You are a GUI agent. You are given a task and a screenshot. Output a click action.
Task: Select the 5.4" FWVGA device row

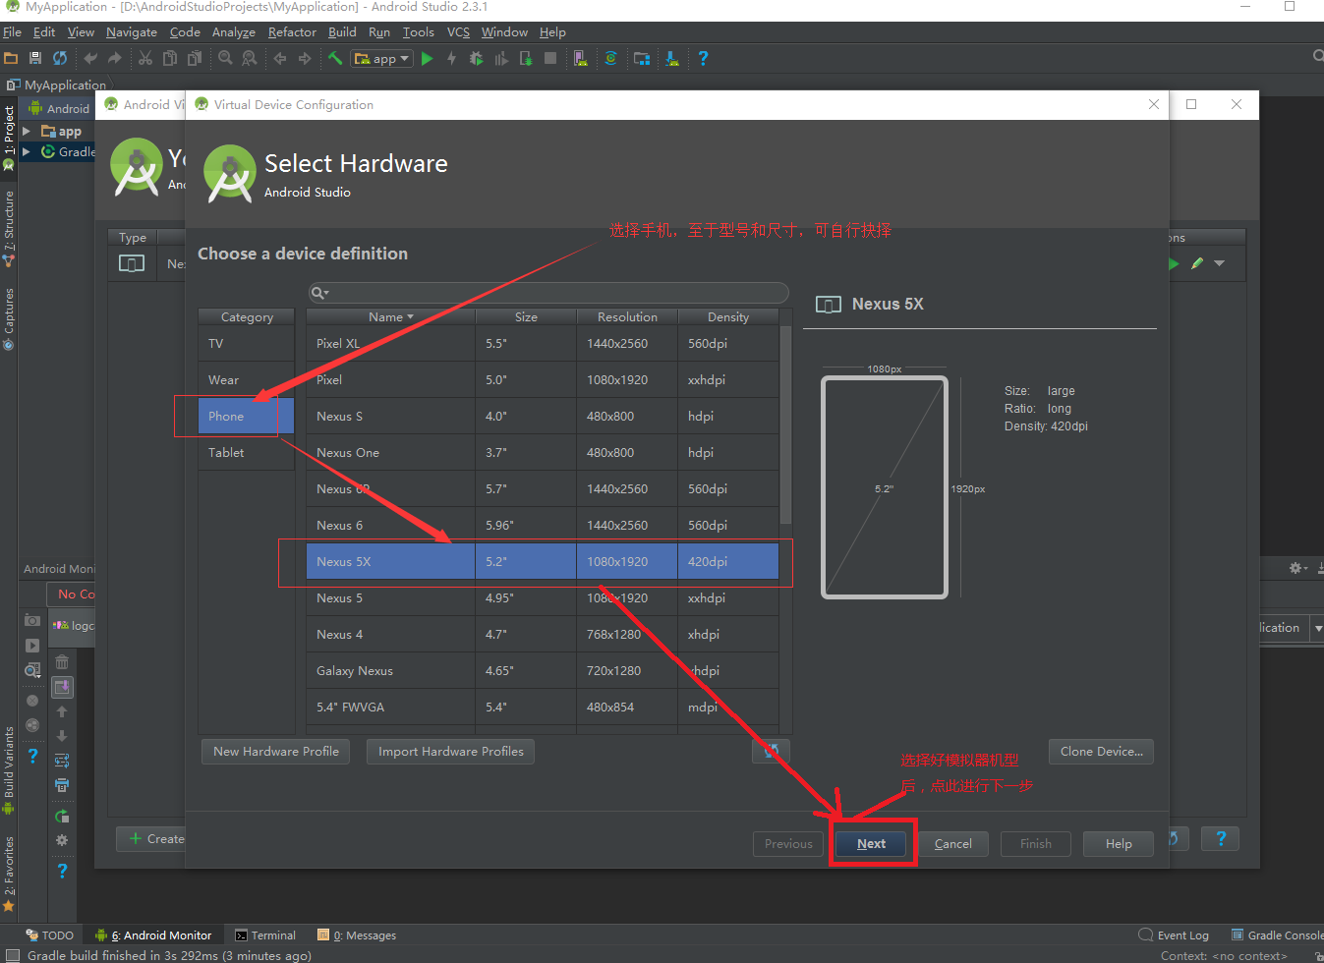pos(543,707)
